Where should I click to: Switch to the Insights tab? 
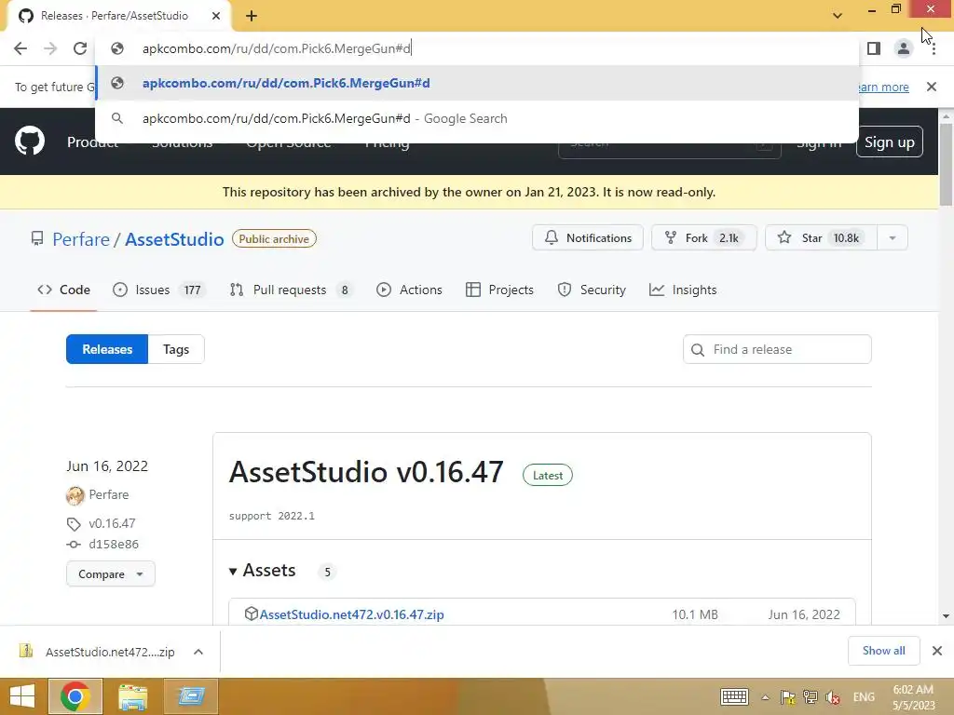(683, 290)
